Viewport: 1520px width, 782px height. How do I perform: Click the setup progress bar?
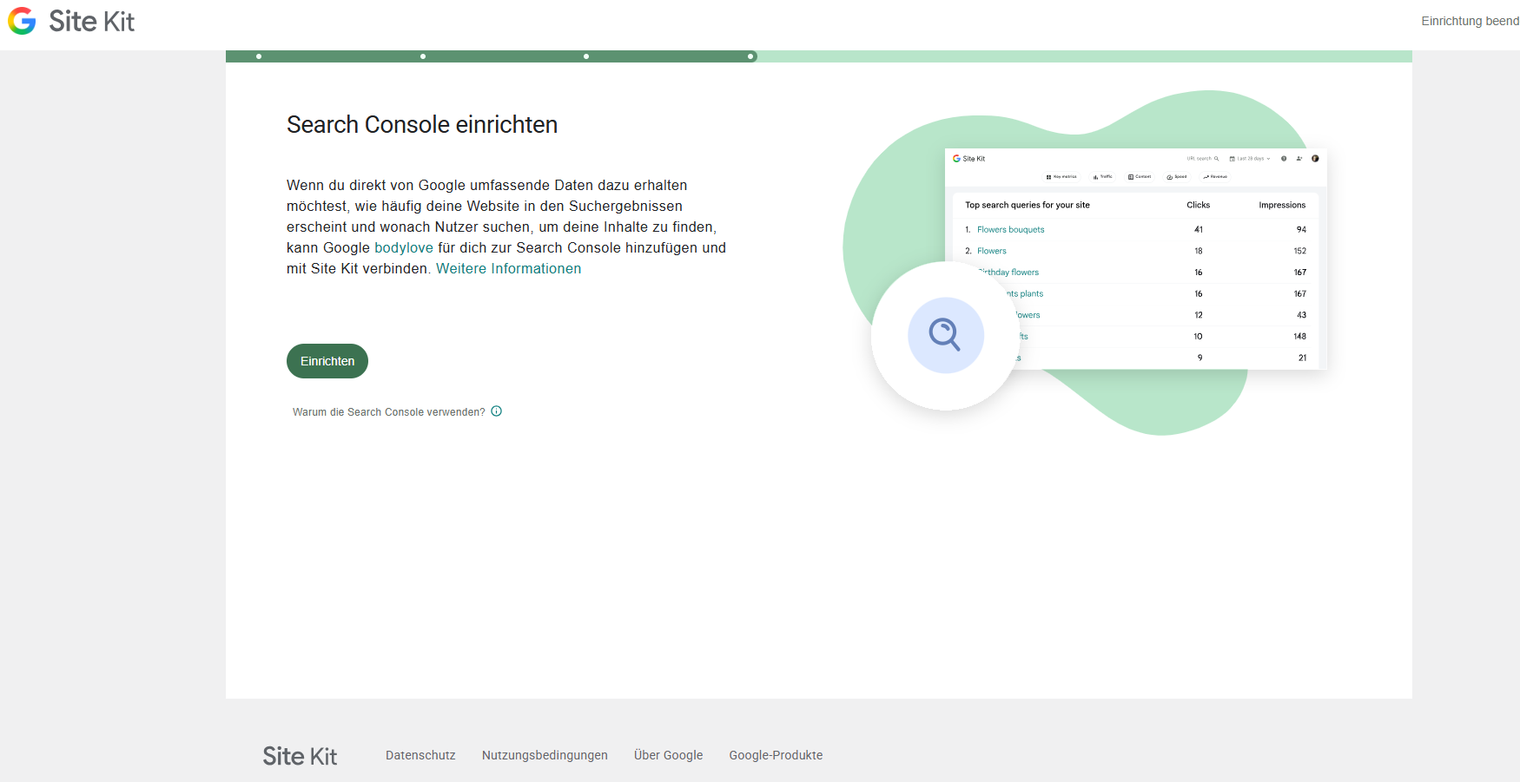tap(819, 56)
